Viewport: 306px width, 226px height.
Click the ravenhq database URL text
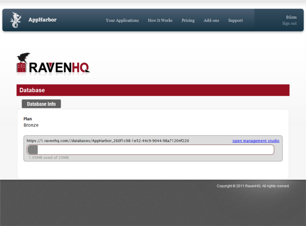pyautogui.click(x=108, y=141)
